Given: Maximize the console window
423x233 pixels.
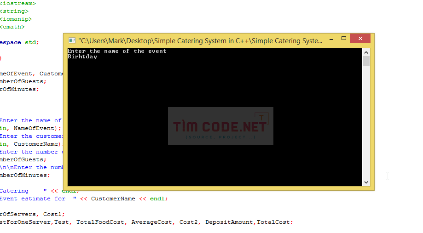Looking at the screenshot, I should point(344,39).
